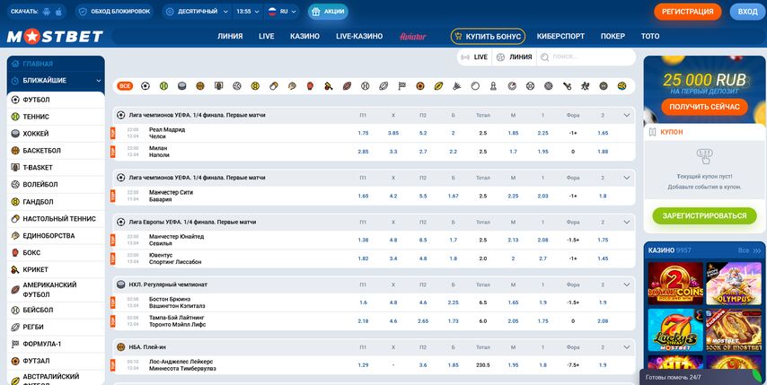Open the RU language dropdown
Screen dimensions: 767x385
pos(282,12)
